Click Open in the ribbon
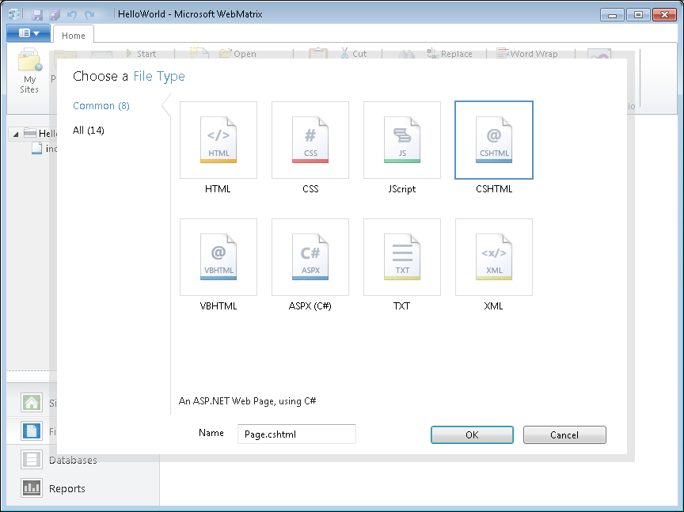The width and height of the screenshot is (684, 512). click(x=237, y=54)
